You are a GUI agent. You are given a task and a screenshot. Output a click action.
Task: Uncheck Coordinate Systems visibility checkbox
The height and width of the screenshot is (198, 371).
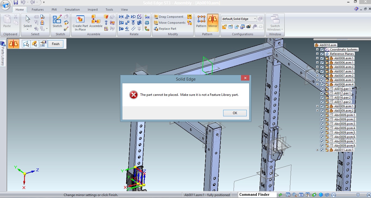pos(322,49)
